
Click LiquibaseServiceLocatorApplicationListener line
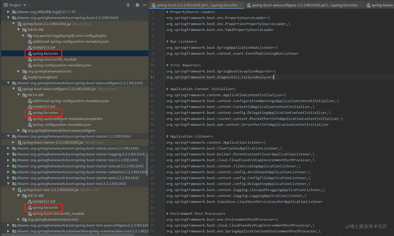click(x=244, y=202)
